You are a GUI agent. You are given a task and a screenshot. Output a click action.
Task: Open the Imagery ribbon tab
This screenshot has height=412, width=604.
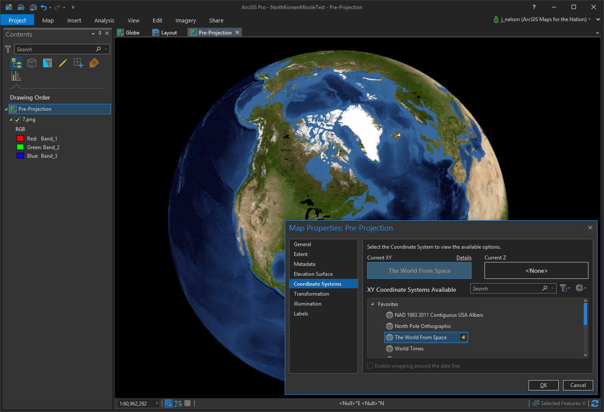[x=186, y=21]
